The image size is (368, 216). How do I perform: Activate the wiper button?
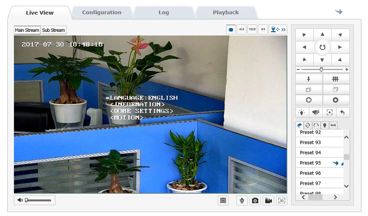[x=316, y=113]
